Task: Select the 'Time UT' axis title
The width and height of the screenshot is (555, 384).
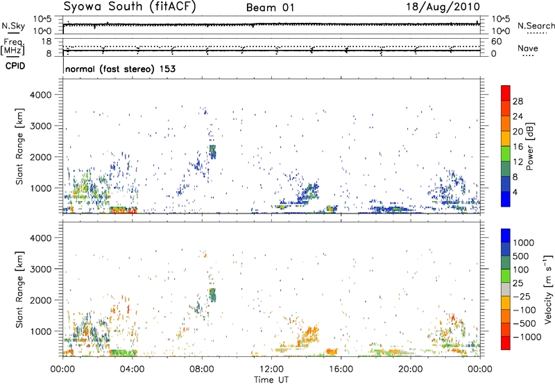Action: (x=271, y=379)
